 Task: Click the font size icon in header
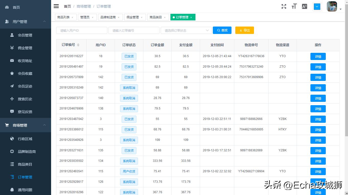(x=294, y=7)
